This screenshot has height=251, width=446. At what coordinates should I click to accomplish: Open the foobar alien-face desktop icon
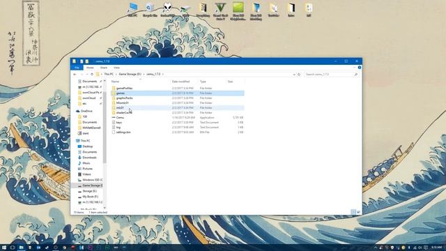pos(167,10)
